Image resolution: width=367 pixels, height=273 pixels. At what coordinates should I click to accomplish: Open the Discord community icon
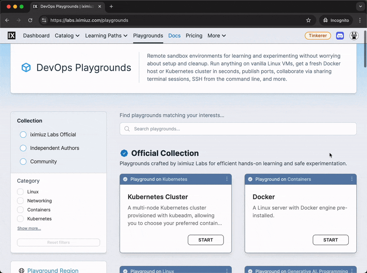340,36
